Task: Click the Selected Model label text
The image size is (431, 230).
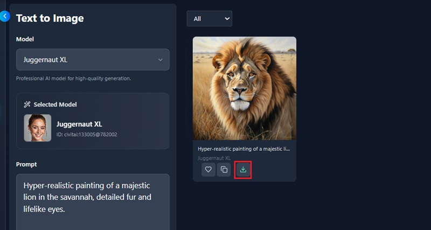Action: [55, 104]
